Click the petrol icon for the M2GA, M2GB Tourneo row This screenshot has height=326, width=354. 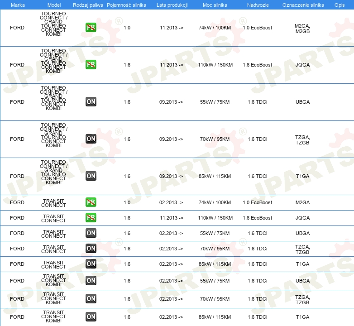(x=91, y=28)
